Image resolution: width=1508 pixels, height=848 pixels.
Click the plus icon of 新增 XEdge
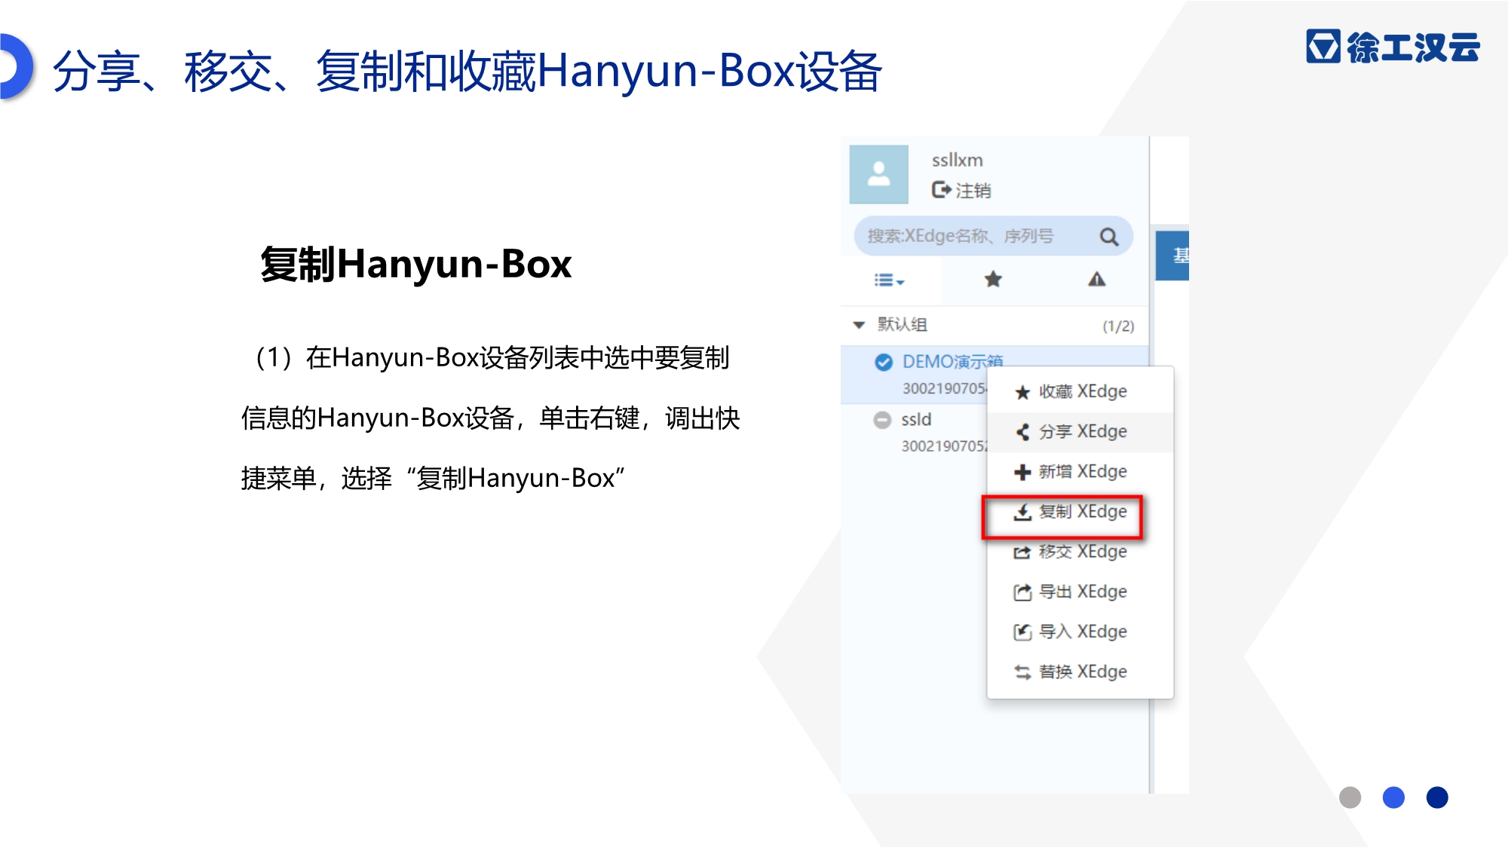coord(1022,472)
